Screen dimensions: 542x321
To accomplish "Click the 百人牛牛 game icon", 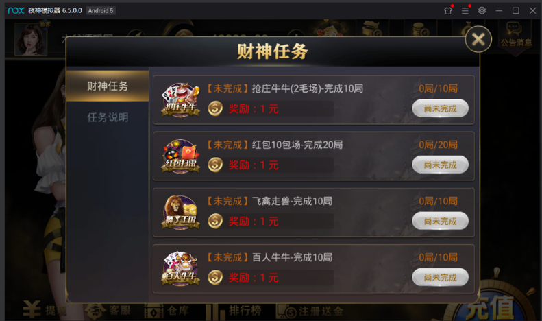I will 180,269.
